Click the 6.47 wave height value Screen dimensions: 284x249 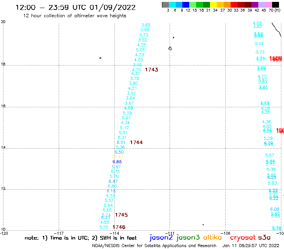(113, 181)
